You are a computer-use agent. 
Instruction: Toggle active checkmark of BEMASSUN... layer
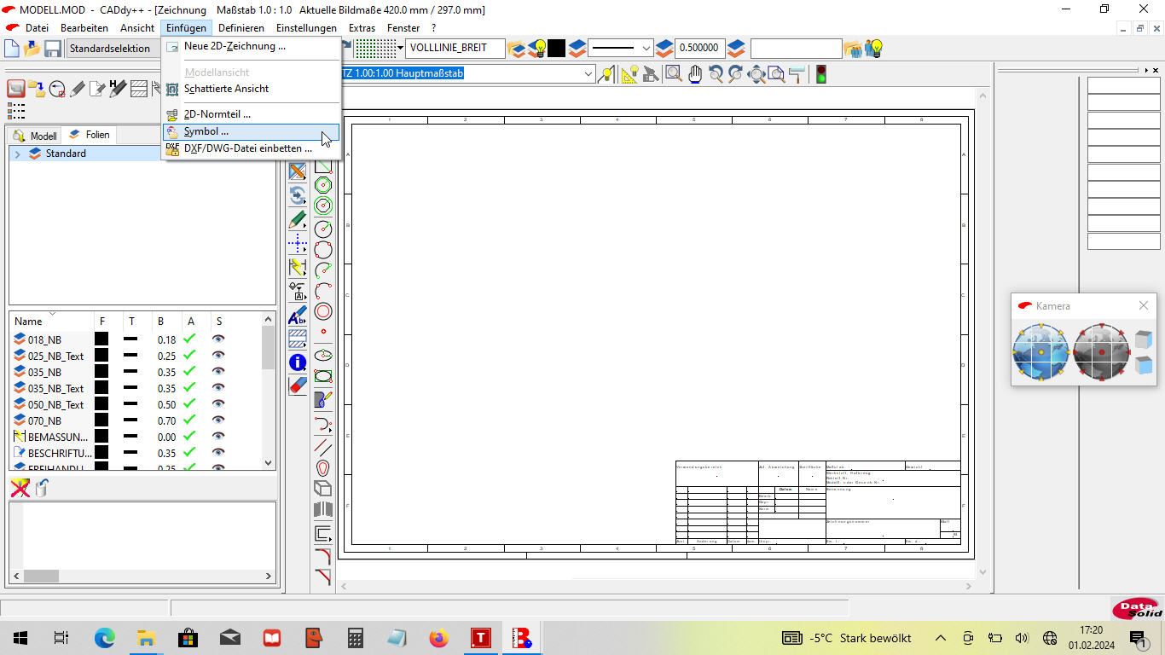pos(189,437)
